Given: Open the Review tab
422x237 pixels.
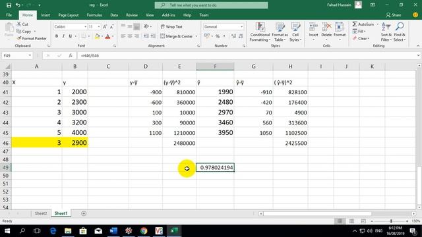Looking at the screenshot, I should pyautogui.click(x=132, y=15).
